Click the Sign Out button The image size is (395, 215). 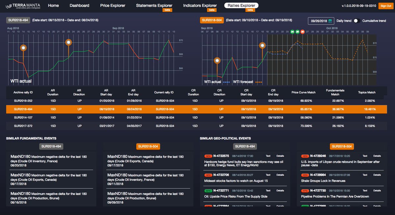tap(386, 6)
